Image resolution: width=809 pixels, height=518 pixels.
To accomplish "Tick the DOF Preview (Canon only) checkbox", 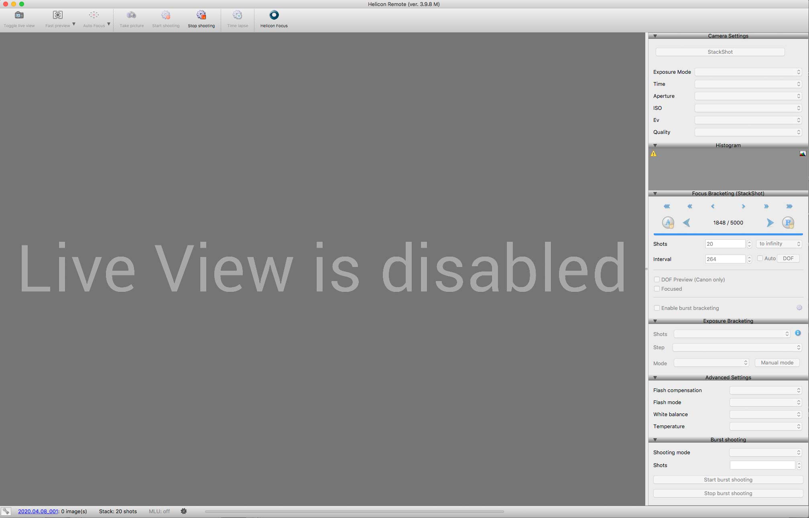I will 657,279.
